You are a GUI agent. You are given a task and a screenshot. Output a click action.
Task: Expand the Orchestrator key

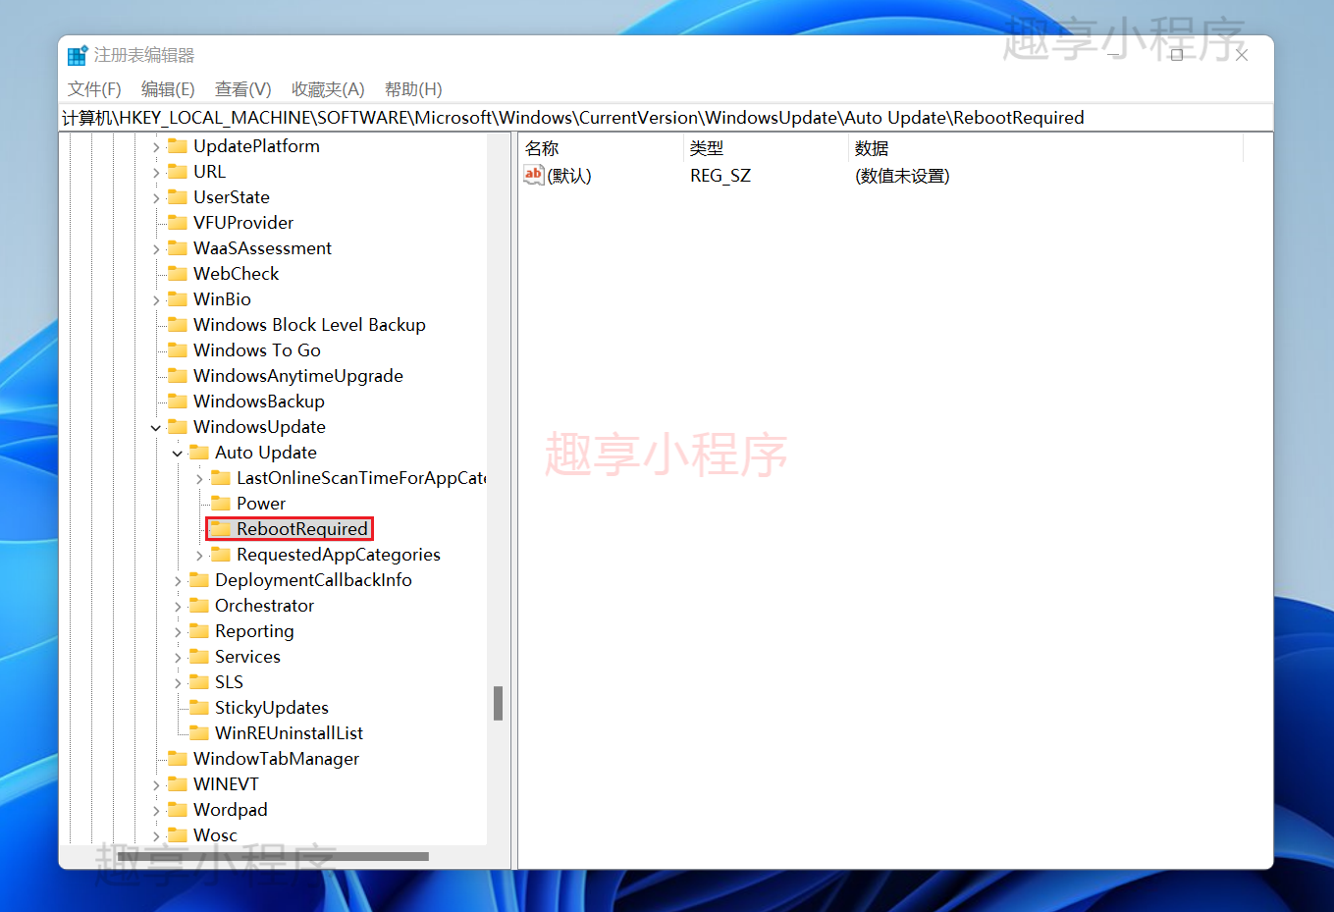coord(178,607)
